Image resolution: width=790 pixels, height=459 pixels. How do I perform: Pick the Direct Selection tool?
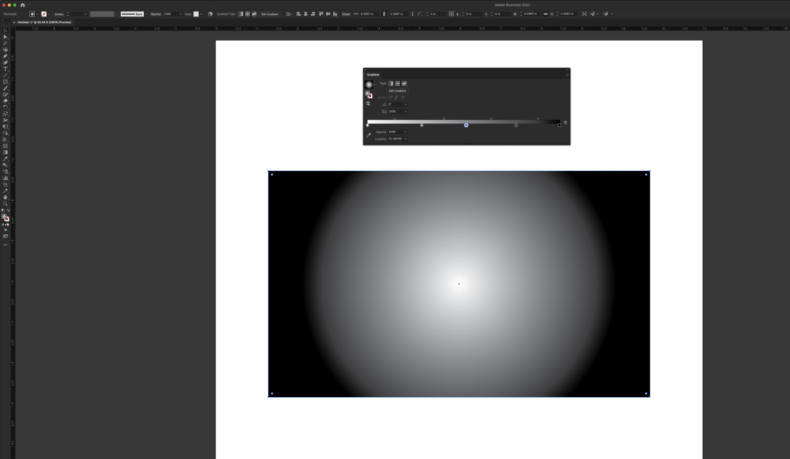point(5,36)
